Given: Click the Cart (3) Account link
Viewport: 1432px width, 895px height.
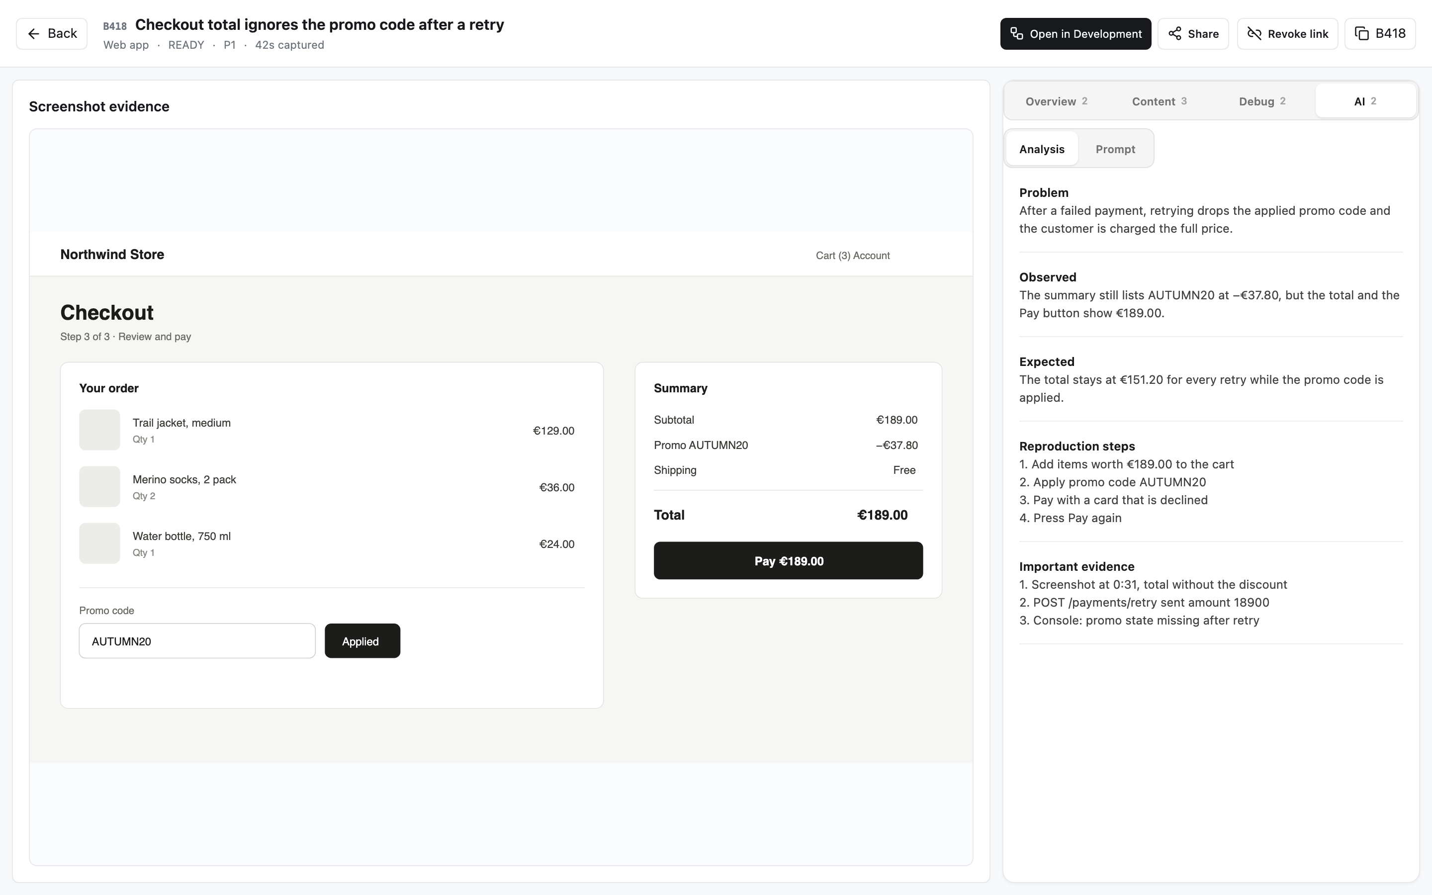Looking at the screenshot, I should point(853,256).
